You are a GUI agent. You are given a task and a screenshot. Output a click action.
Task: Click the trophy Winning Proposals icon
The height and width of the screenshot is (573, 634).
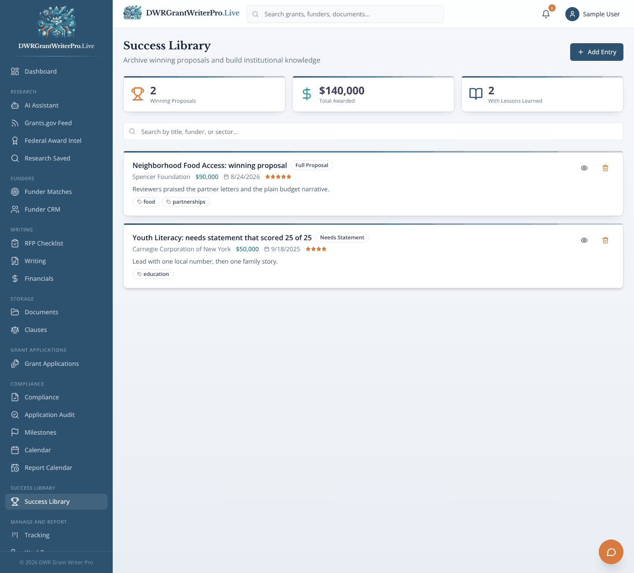[x=138, y=94]
